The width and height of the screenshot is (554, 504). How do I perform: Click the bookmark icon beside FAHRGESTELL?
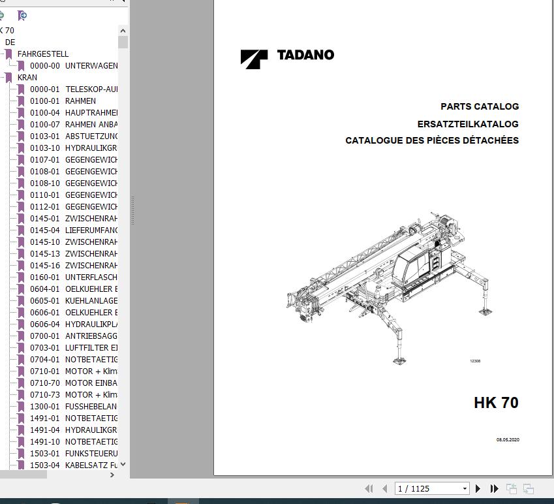point(8,54)
